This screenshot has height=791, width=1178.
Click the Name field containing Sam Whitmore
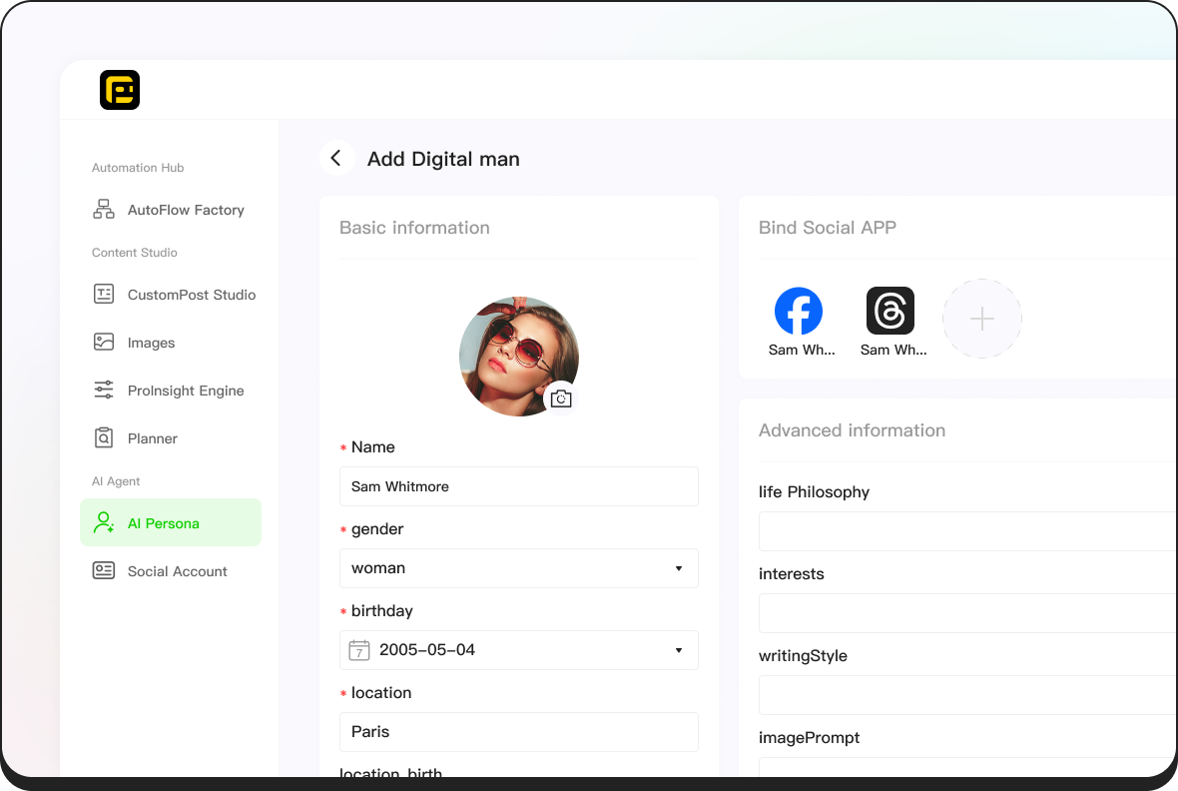coord(518,486)
